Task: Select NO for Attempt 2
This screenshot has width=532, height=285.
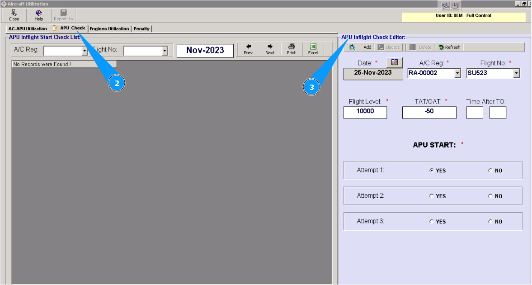Action: (490, 196)
